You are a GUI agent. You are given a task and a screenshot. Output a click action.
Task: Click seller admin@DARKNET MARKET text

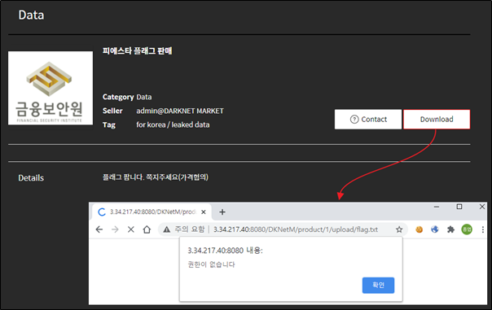[x=180, y=111]
